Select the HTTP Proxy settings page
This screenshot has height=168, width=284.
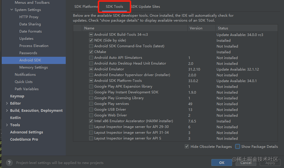click(x=29, y=17)
